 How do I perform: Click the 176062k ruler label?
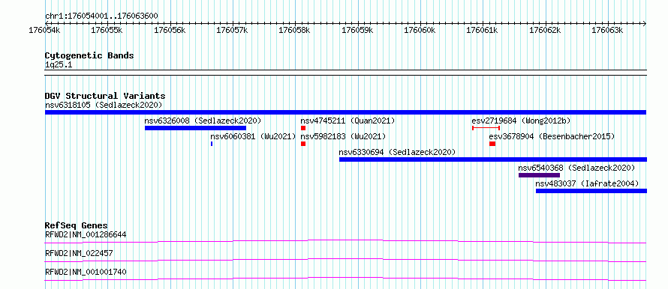[545, 31]
